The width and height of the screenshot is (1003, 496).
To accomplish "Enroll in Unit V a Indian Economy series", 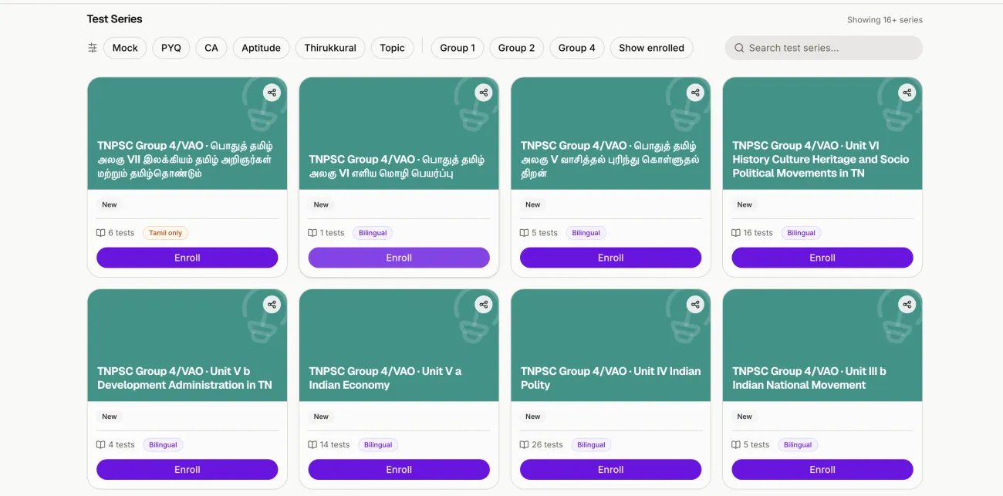I will pos(399,469).
